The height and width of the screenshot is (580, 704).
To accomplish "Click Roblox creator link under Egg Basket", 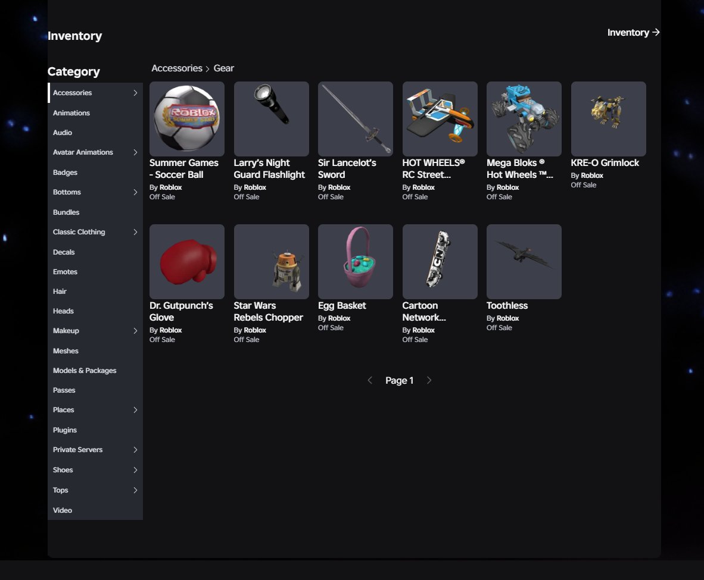I will pos(339,318).
